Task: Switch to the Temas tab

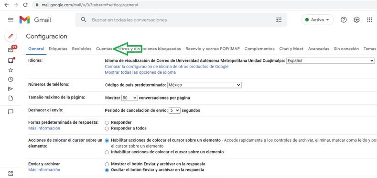Action: 369,49
